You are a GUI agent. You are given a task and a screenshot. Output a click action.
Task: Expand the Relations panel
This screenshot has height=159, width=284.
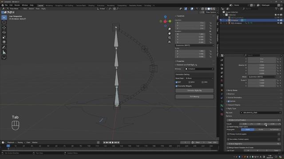click(x=231, y=94)
